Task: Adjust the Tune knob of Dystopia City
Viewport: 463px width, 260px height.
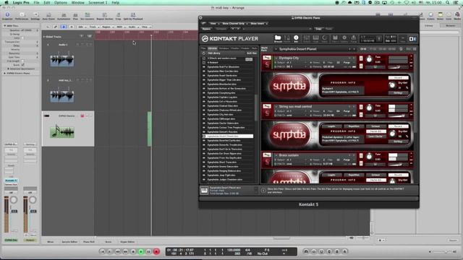Action: 369,59
